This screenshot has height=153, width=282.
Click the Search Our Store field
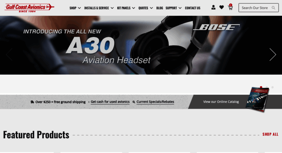[x=258, y=8]
